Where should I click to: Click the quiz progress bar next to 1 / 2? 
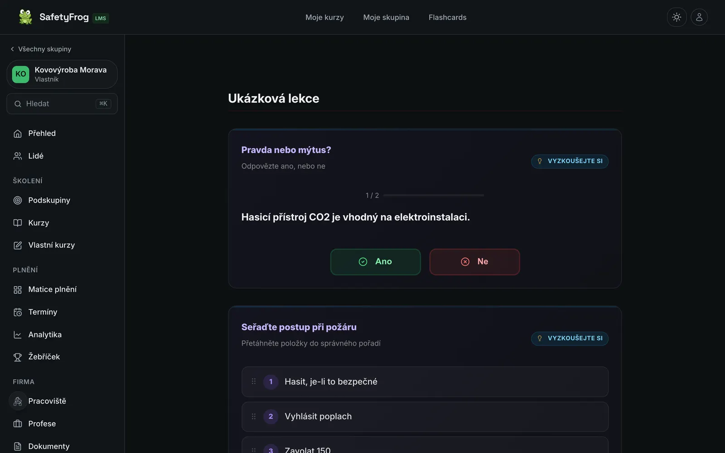434,195
